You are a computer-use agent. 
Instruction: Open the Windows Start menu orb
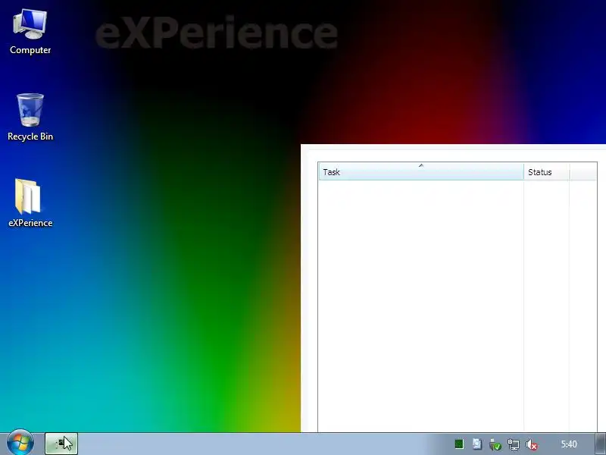(20, 443)
